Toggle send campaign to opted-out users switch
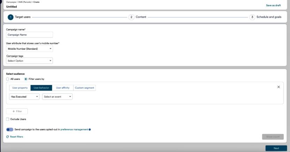Screen dimensions: 290x152 [x=10, y=129]
